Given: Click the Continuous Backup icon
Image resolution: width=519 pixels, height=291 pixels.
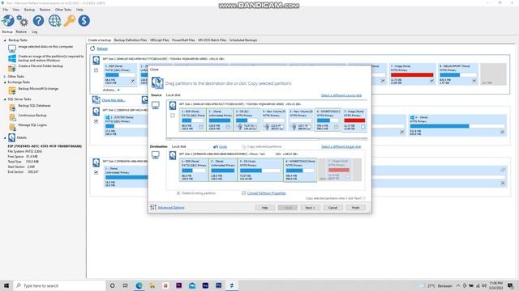Looking at the screenshot, I should click(x=12, y=117).
